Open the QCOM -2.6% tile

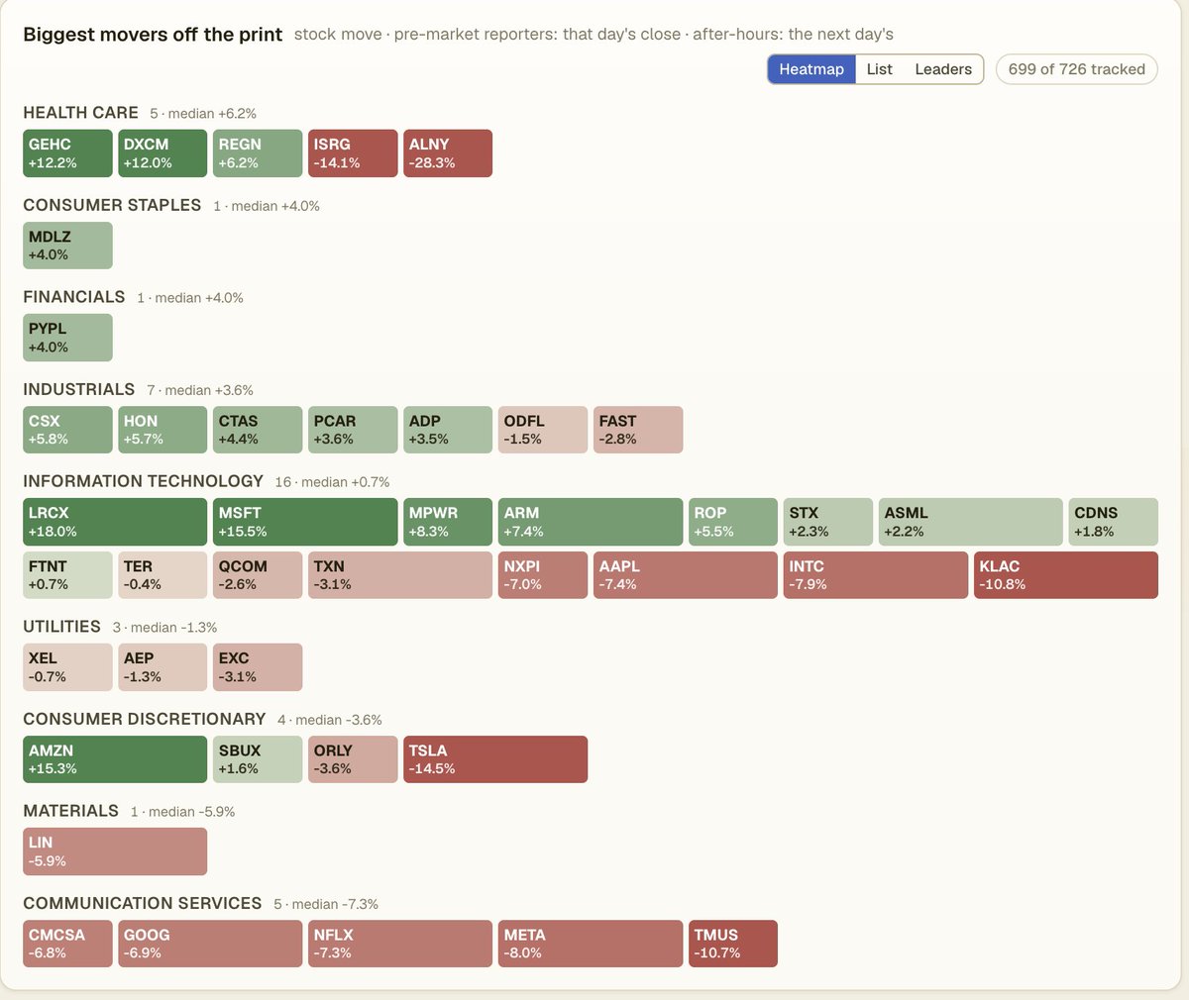[x=258, y=575]
